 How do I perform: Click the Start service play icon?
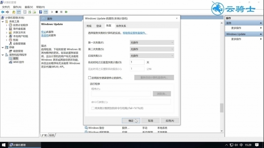(52, 12)
